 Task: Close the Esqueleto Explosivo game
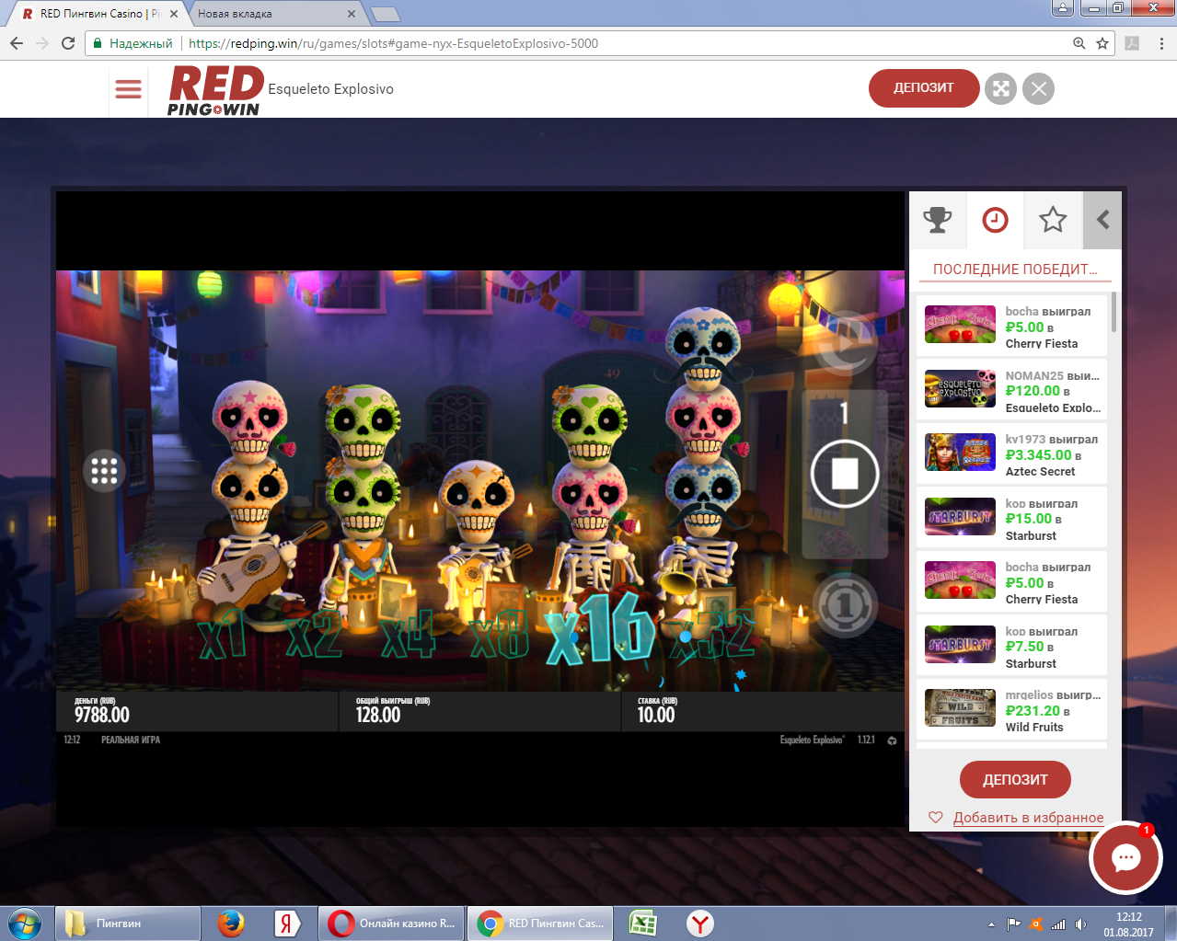[x=1039, y=88]
